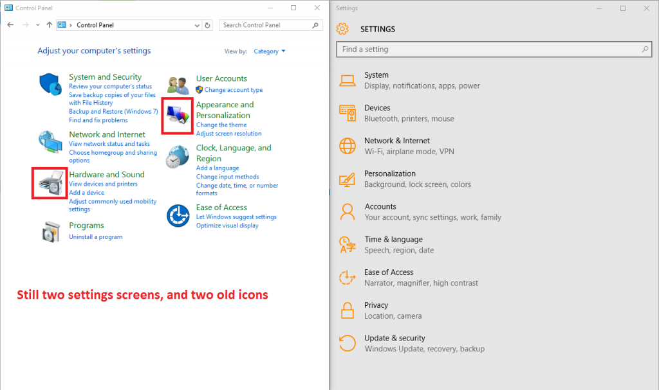Click Settings Privacy lock icon
The width and height of the screenshot is (659, 390).
(347, 310)
